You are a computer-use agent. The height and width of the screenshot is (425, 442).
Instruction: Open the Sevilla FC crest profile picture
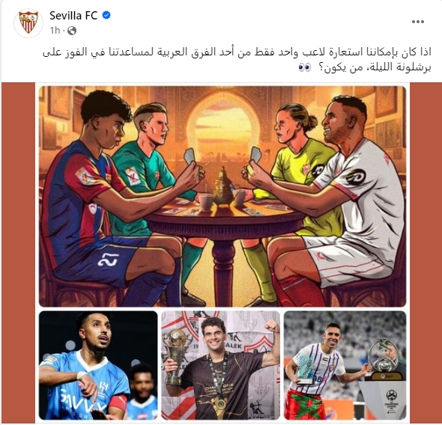point(28,22)
